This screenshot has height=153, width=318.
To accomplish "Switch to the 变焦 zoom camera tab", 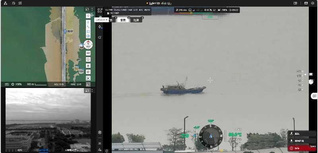I will (x=123, y=20).
